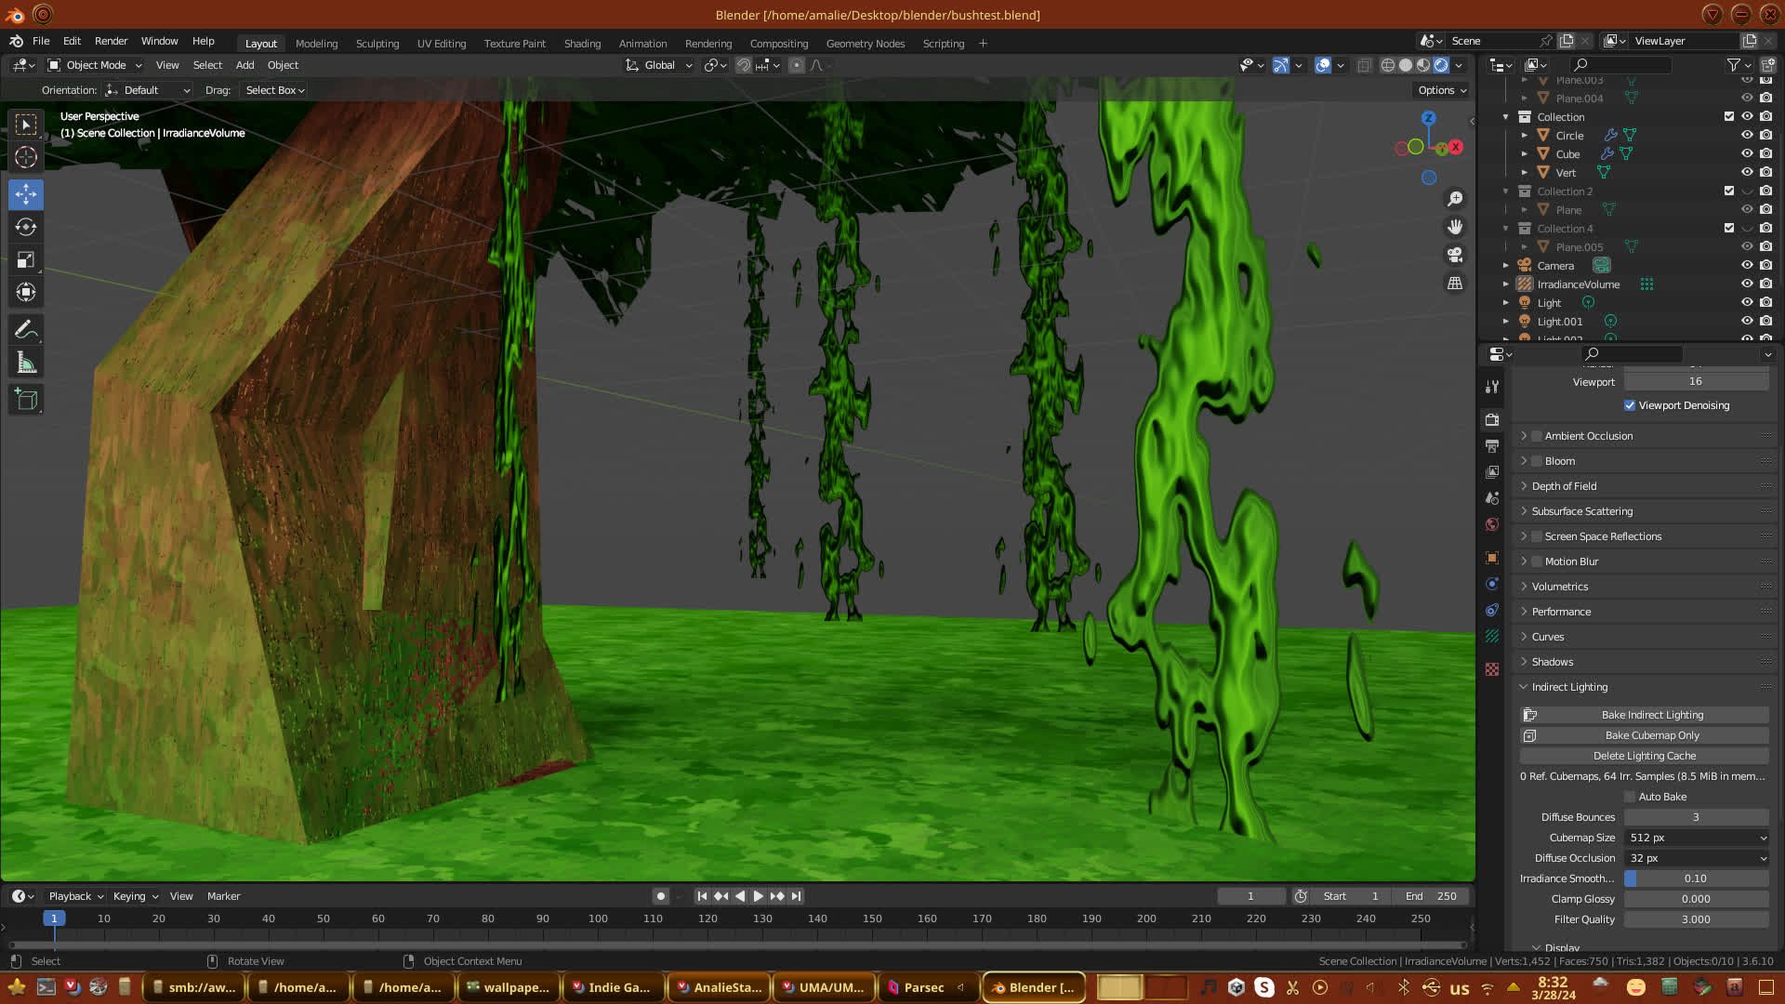Activate the Annotate pencil tool

click(26, 330)
